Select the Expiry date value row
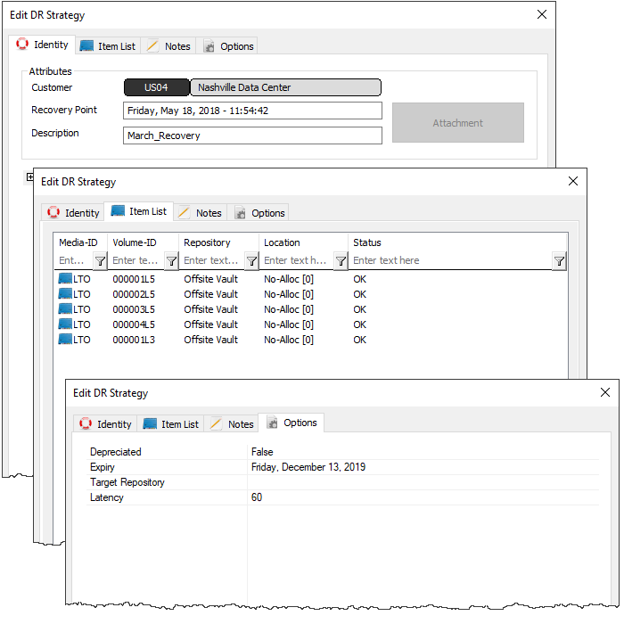This screenshot has height=624, width=624. click(x=342, y=467)
